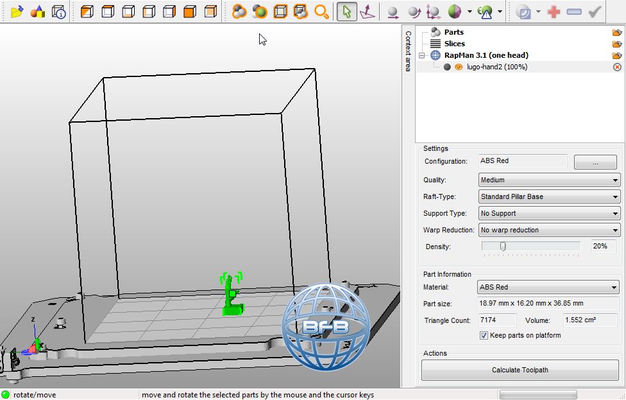The height and width of the screenshot is (400, 626).
Task: Activate the magnifier zoom tool
Action: 321,12
